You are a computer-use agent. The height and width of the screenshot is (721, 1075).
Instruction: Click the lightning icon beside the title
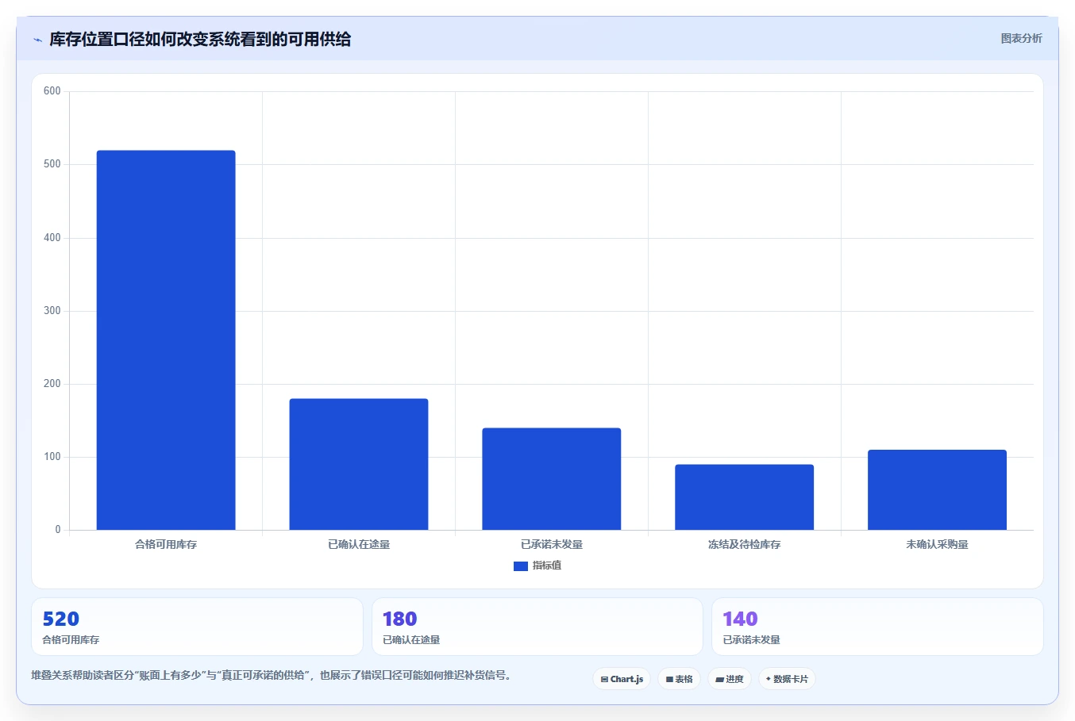click(37, 40)
